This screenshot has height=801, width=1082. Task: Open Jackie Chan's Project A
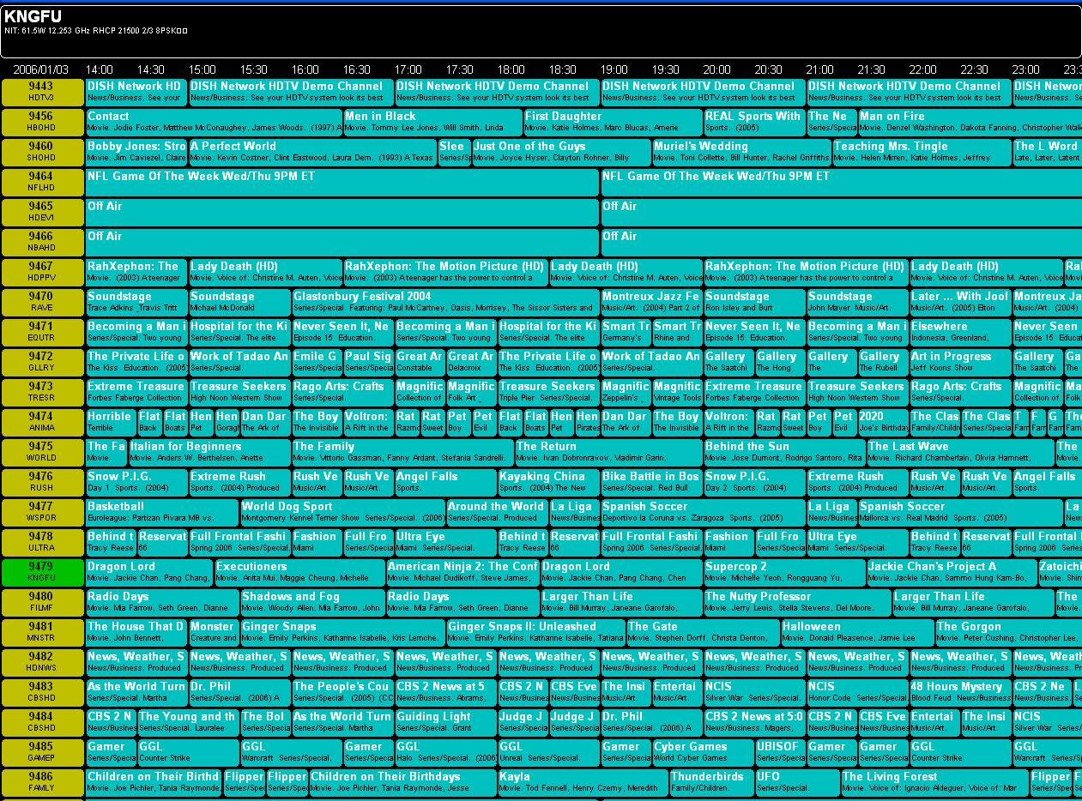(952, 572)
